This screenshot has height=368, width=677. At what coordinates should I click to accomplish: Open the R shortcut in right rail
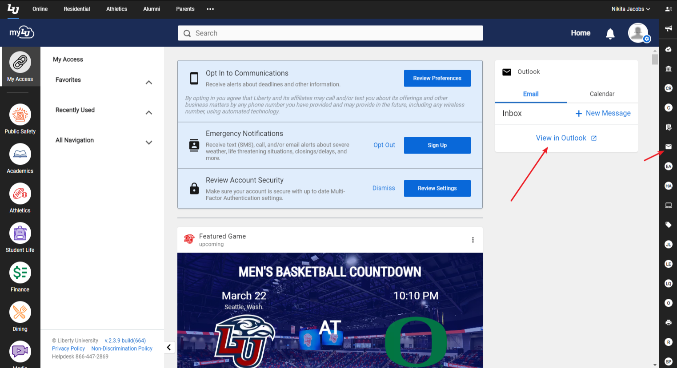(x=668, y=342)
